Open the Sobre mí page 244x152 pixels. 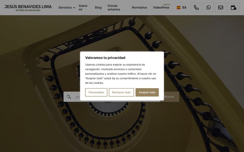(83, 7)
